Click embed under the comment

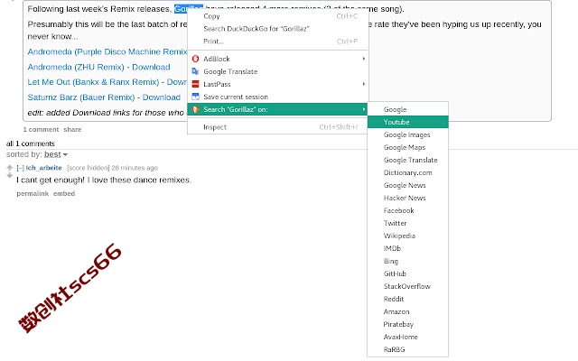click(x=64, y=194)
